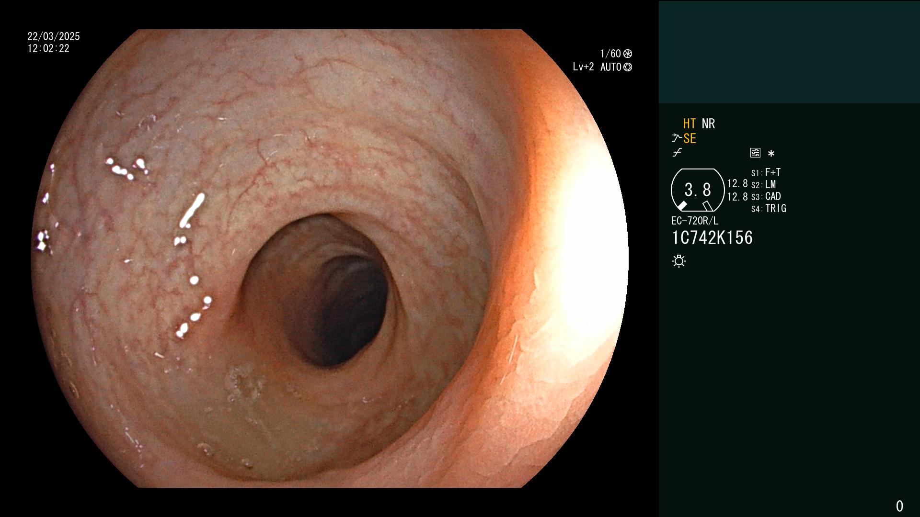
Task: Click the asterisk indicator
Action: point(771,153)
